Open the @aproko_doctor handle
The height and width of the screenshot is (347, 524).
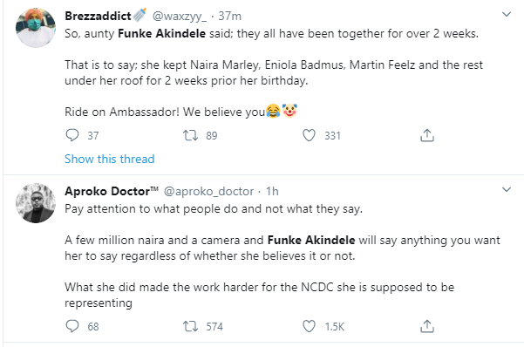coord(208,191)
